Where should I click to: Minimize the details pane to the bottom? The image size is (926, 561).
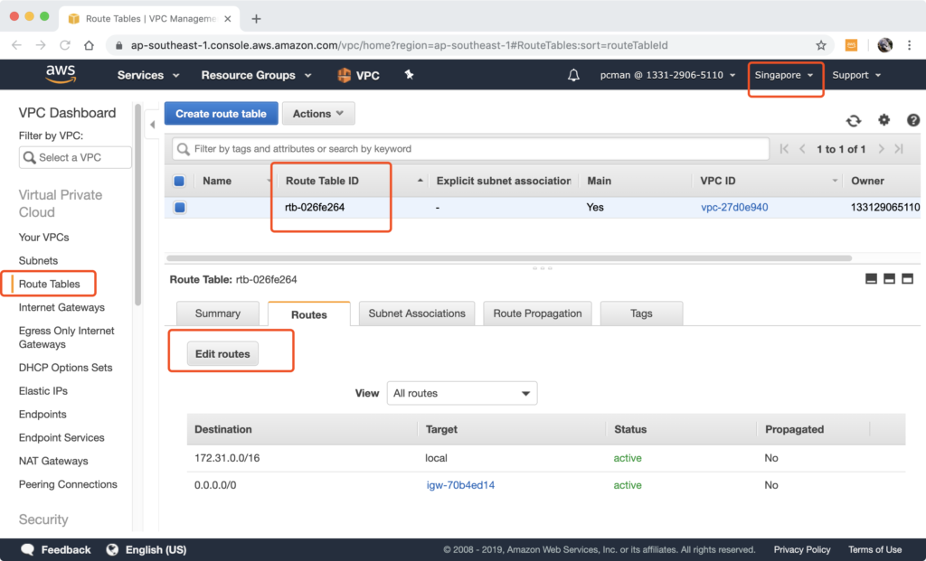(871, 278)
